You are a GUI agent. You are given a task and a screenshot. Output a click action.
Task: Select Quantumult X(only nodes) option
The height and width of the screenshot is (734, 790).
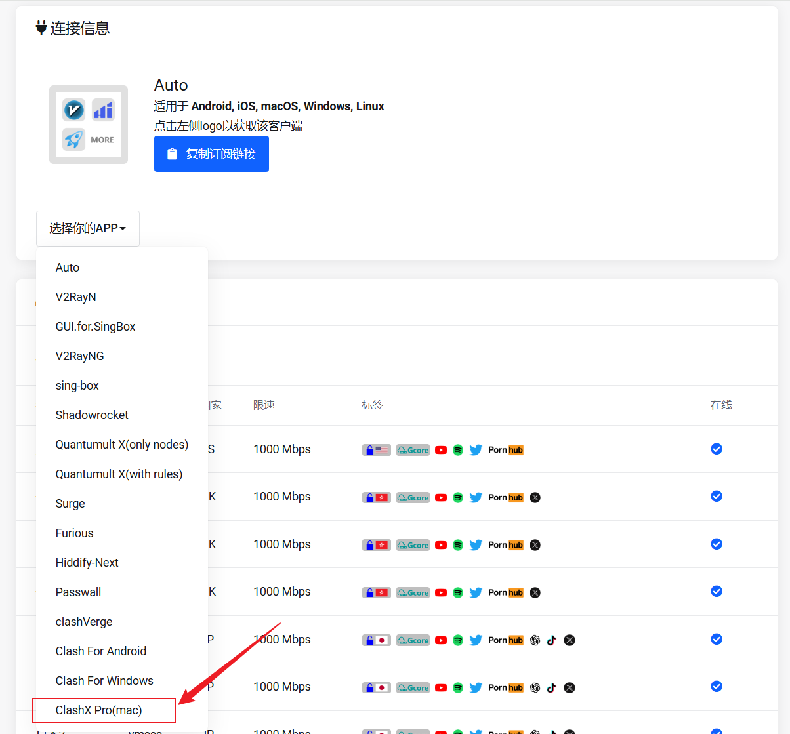(122, 445)
